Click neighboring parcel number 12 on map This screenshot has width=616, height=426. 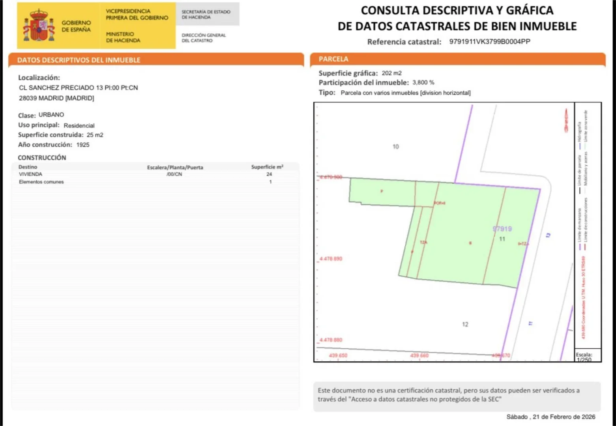(465, 324)
